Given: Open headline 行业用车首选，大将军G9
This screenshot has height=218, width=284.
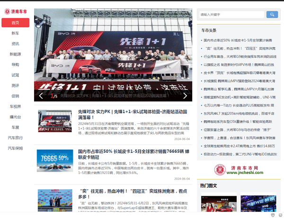Looking at the screenshot, I should point(240,57).
